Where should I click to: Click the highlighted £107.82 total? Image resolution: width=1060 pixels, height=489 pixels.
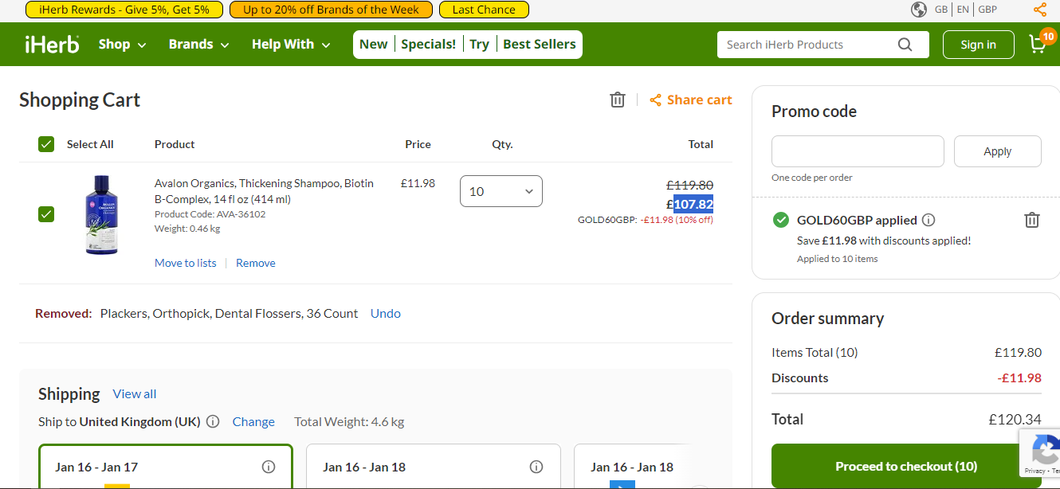[689, 204]
